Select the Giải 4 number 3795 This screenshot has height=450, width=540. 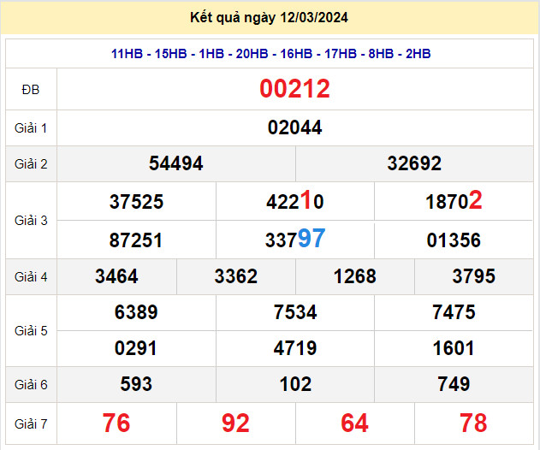474,276
